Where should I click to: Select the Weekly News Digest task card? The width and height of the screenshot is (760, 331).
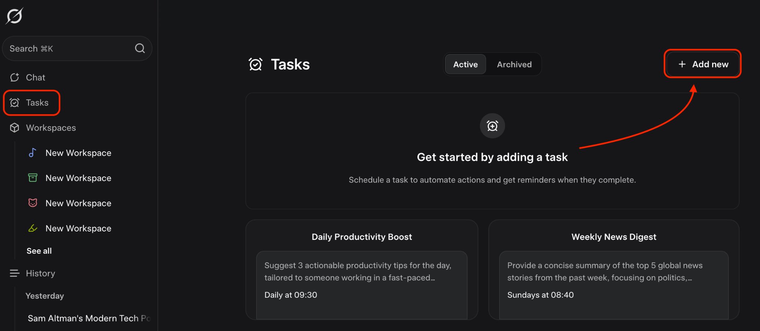614,270
